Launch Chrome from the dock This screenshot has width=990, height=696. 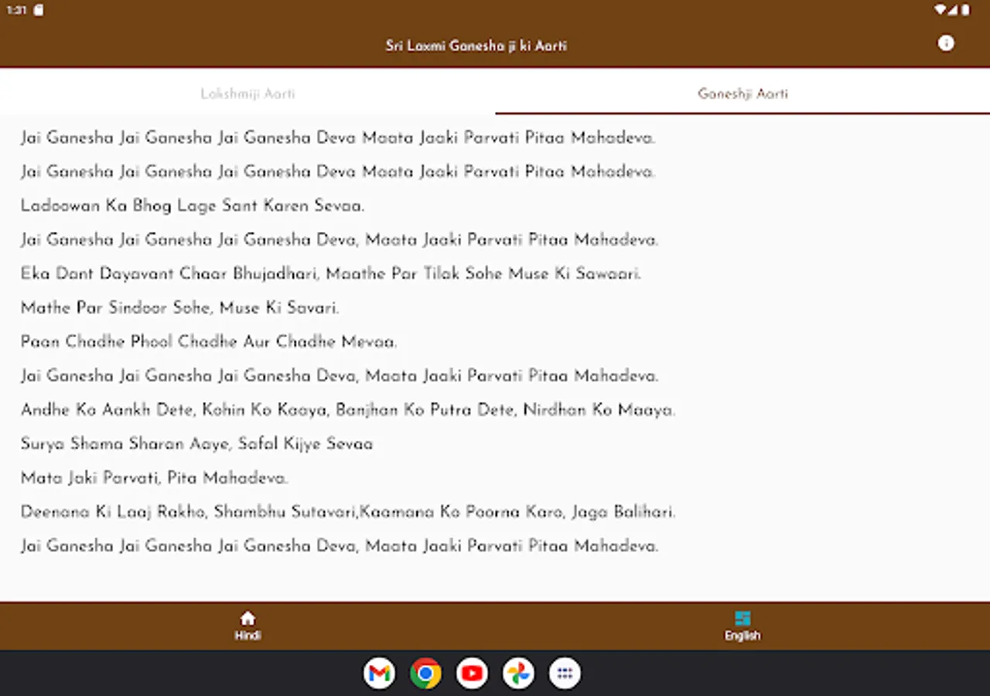coord(425,673)
